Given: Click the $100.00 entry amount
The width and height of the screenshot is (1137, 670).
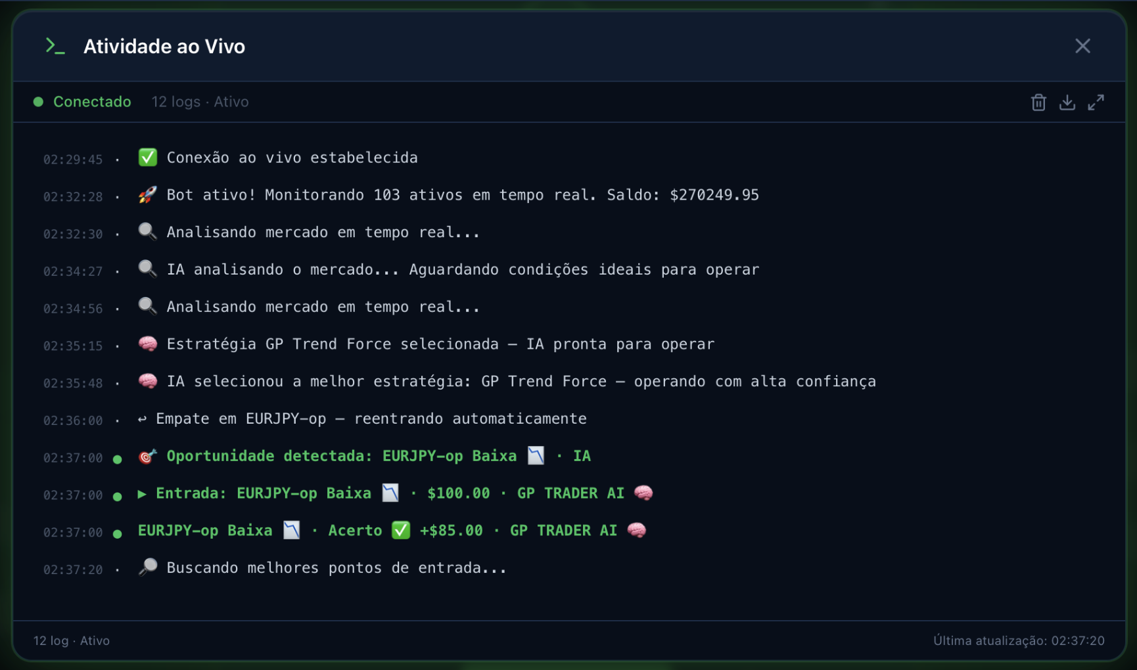Looking at the screenshot, I should pyautogui.click(x=459, y=493).
